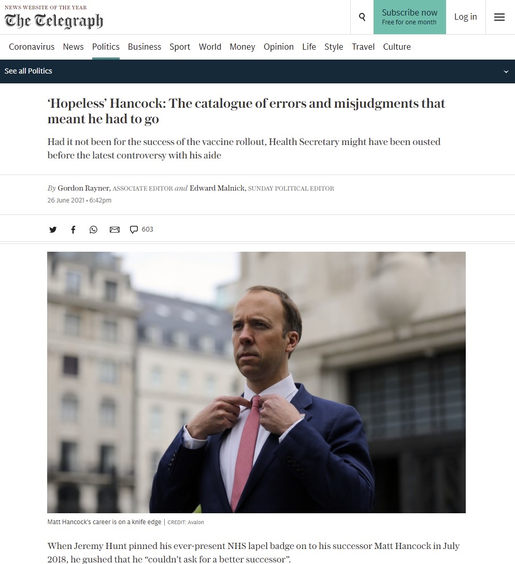The height and width of the screenshot is (564, 515).
Task: Open author Gordon Rayner's profile
Action: 83,188
